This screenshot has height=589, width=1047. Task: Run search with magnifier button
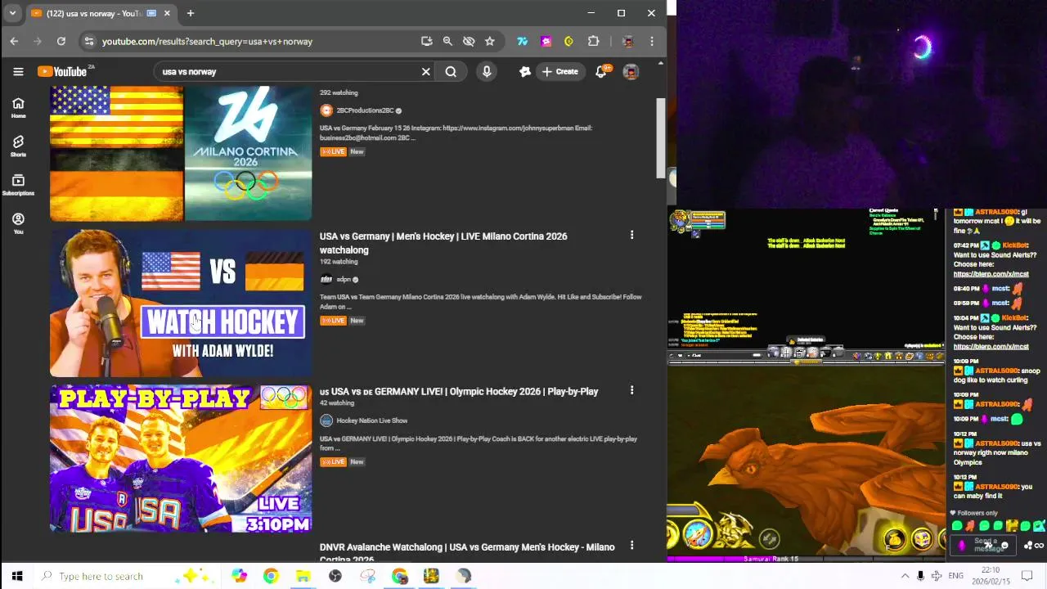tap(451, 71)
